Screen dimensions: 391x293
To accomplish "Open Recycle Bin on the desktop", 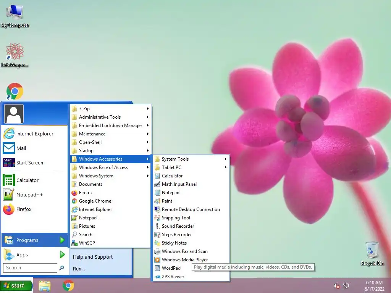I will click(x=372, y=253).
